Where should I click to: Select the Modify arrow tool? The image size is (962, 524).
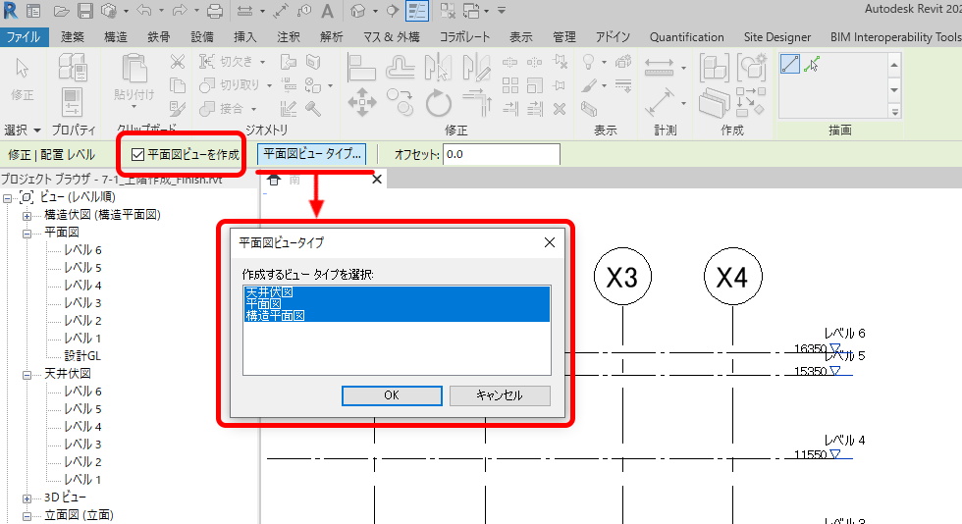click(x=22, y=68)
